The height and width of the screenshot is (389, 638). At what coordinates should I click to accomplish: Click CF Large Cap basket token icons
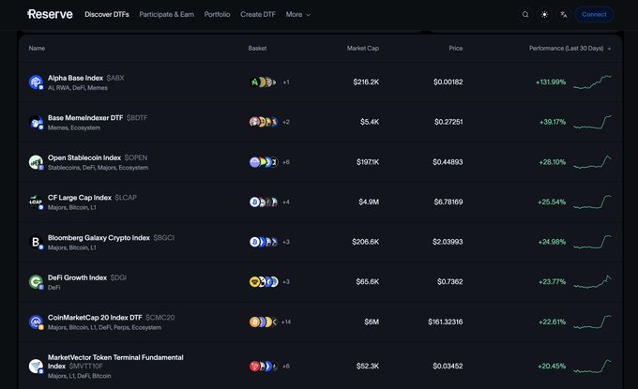click(x=264, y=202)
